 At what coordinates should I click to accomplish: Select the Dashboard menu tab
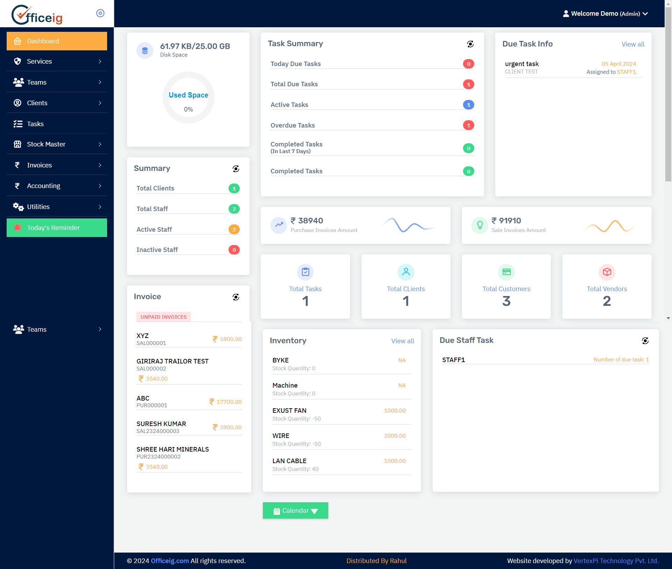pyautogui.click(x=56, y=41)
